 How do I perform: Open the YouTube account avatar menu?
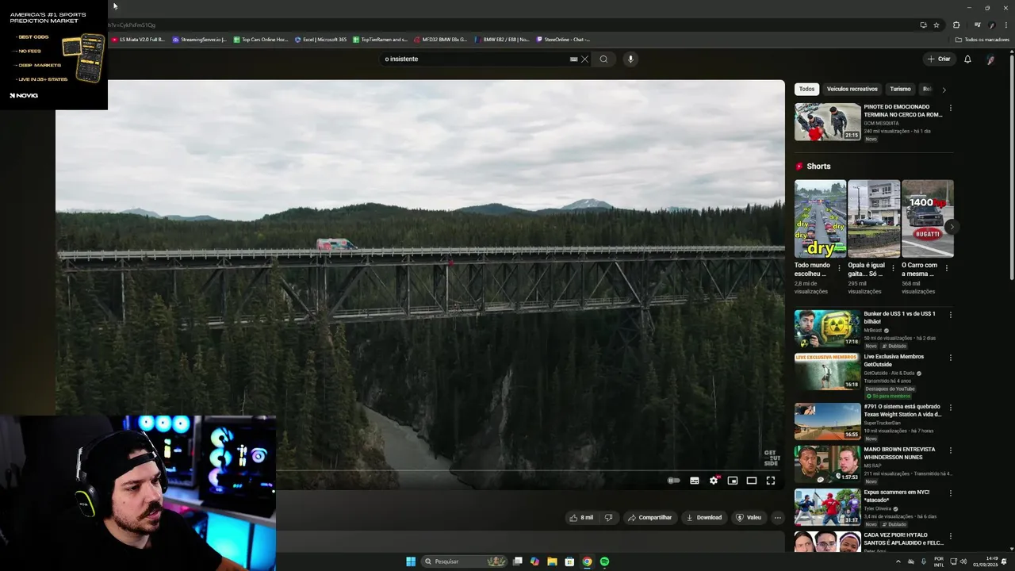pyautogui.click(x=990, y=59)
